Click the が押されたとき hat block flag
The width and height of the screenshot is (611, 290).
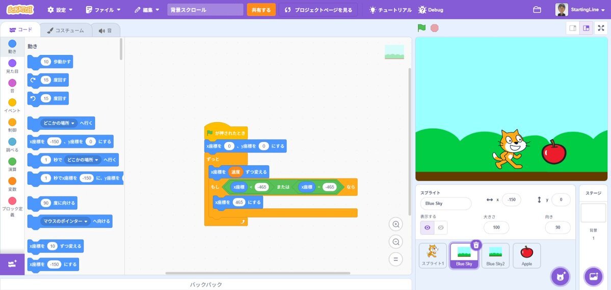[x=210, y=133]
